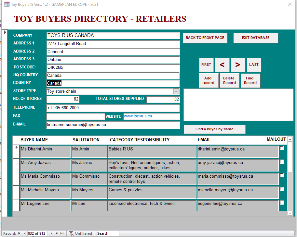Tick the mailout checkbox for Dharini Amin
This screenshot has height=237, width=297.
pos(282,148)
